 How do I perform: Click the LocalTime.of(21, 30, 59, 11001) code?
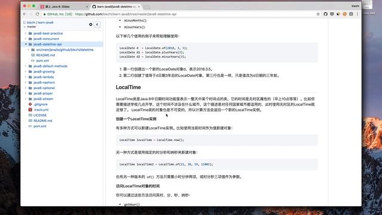(x=166, y=164)
